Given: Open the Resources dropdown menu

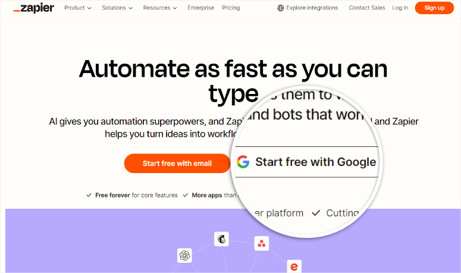Looking at the screenshot, I should (160, 8).
